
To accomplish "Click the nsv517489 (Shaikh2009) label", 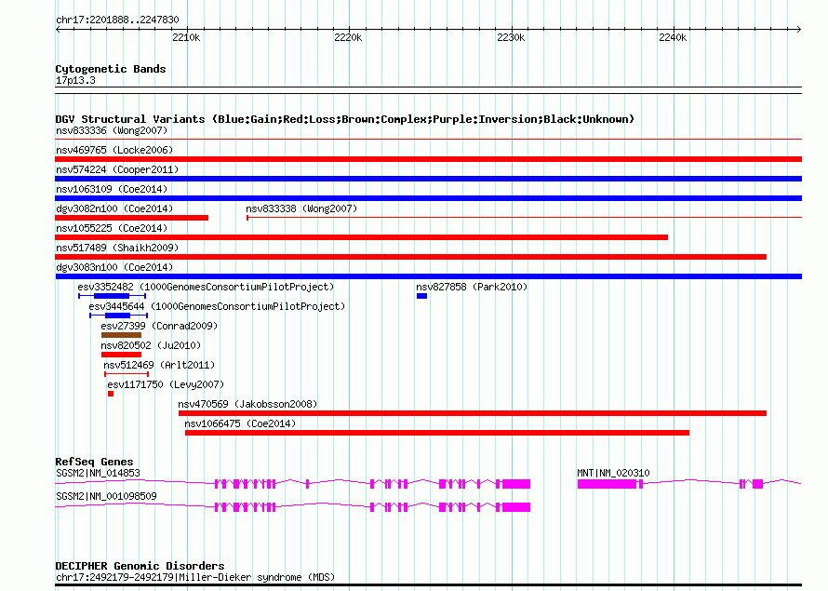I will pyautogui.click(x=117, y=248).
